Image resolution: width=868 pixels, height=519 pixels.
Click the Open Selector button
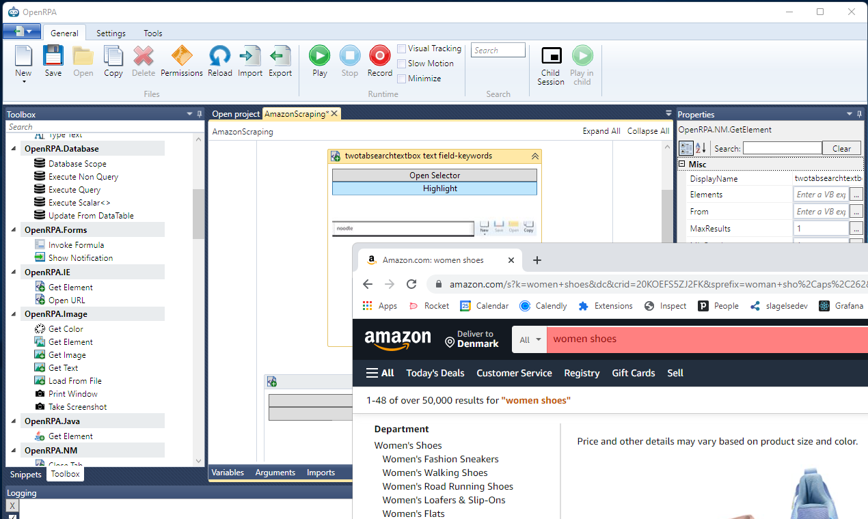point(435,176)
